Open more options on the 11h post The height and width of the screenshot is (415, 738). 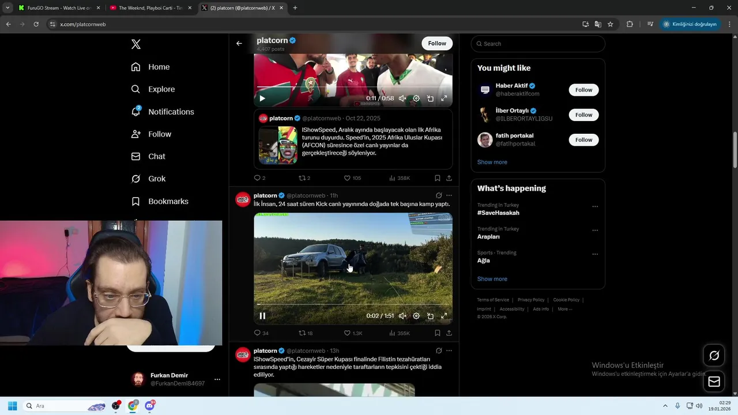pyautogui.click(x=449, y=195)
